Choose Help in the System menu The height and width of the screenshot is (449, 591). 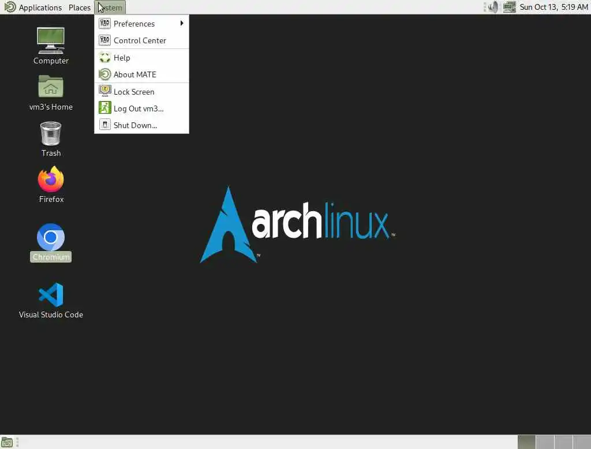click(x=141, y=58)
